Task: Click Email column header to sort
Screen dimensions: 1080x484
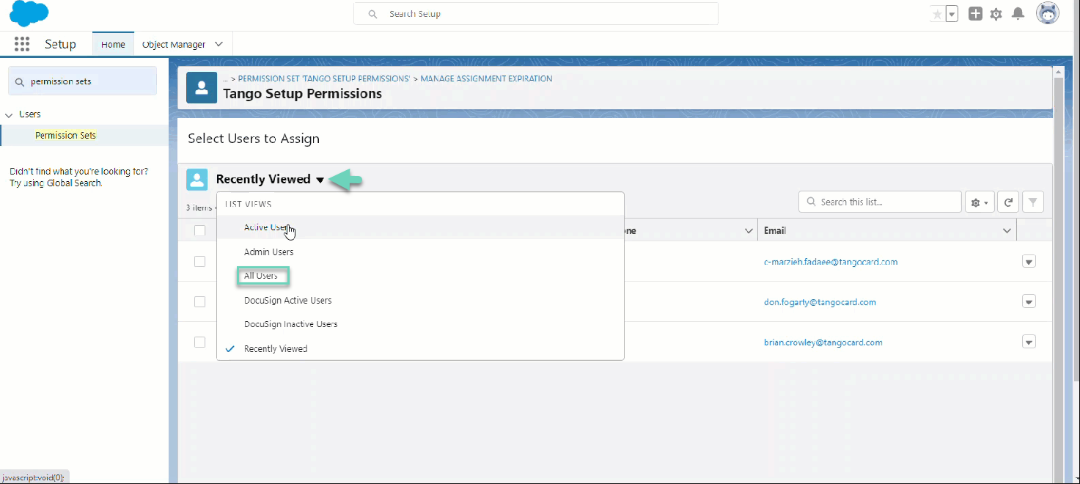Action: tap(775, 231)
